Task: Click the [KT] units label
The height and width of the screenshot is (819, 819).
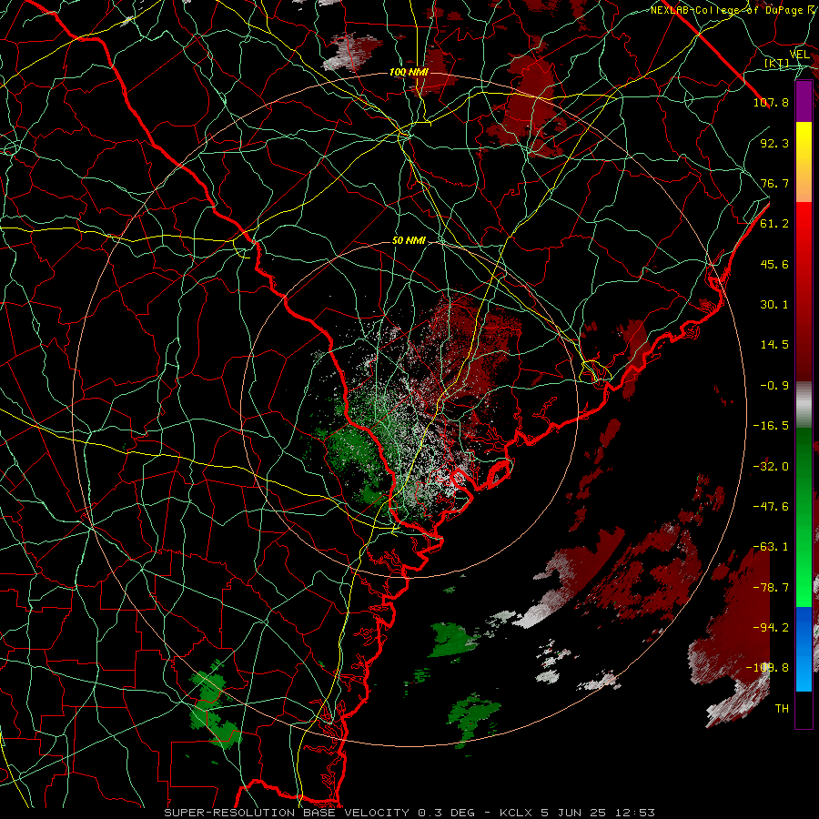Action: (776, 63)
